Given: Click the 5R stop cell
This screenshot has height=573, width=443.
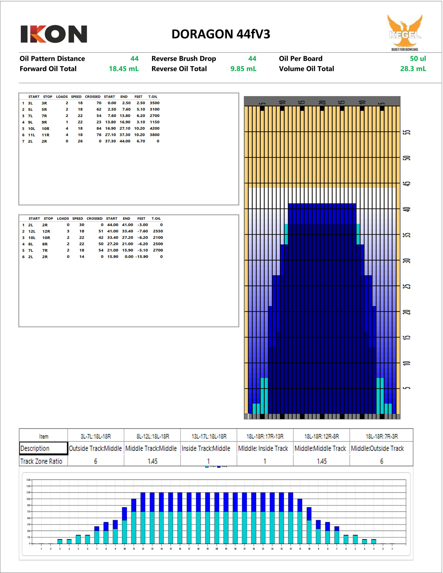Looking at the screenshot, I should [44, 110].
